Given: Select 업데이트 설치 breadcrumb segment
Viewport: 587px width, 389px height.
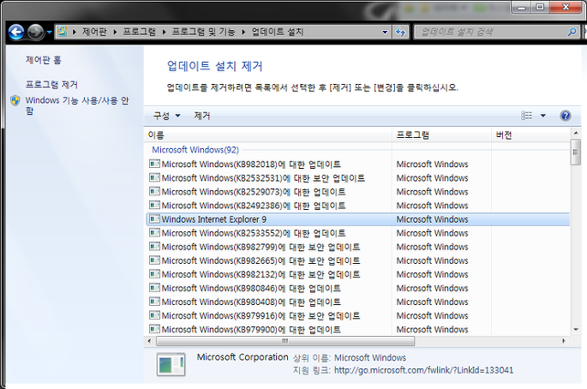Looking at the screenshot, I should tap(277, 32).
